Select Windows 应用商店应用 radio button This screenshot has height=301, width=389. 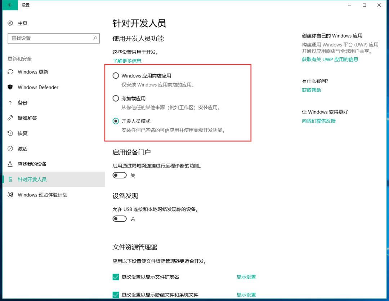click(116, 76)
